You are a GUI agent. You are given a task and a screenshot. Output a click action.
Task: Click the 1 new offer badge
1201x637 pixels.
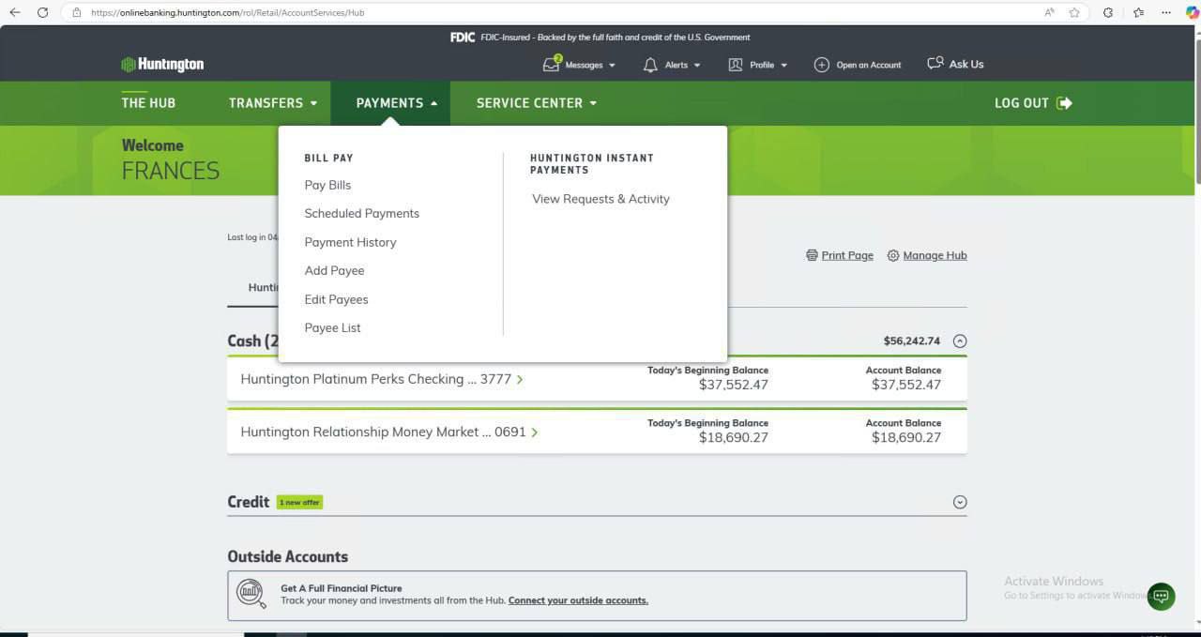point(299,503)
